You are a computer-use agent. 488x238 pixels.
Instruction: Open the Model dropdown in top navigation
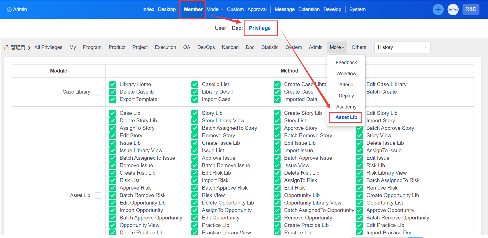[x=214, y=9]
